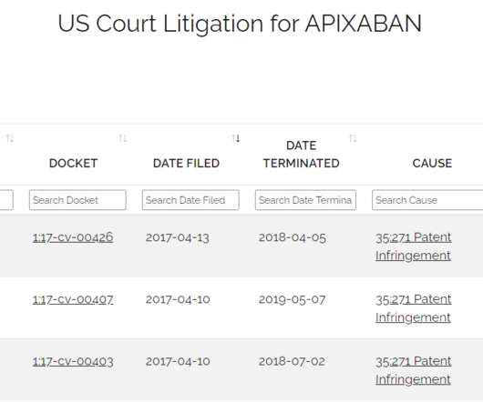Click the DATE FILED column header
This screenshot has height=402, width=483.
click(186, 163)
